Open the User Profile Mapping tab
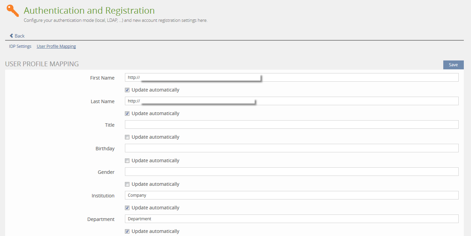 (56, 46)
